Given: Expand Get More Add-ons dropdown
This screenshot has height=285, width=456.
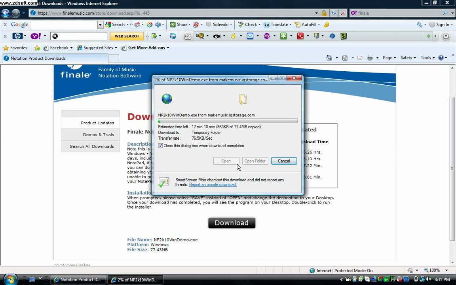Looking at the screenshot, I should point(168,47).
